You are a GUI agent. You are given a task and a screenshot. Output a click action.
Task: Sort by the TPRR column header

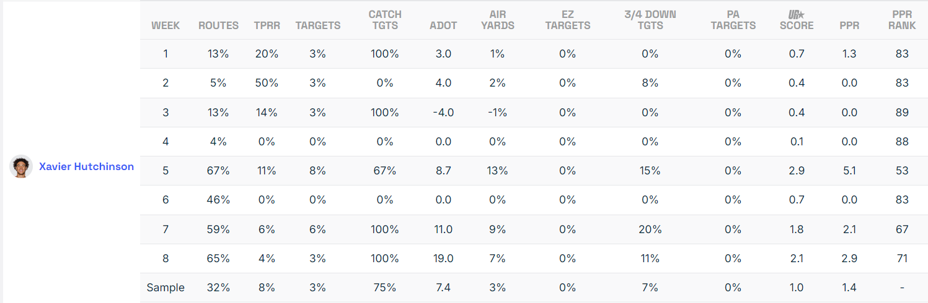[x=267, y=25]
